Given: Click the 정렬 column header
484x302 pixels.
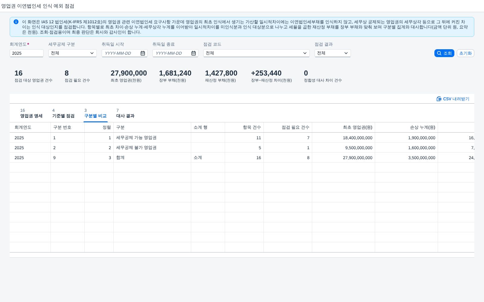Looking at the screenshot, I should tap(99, 127).
